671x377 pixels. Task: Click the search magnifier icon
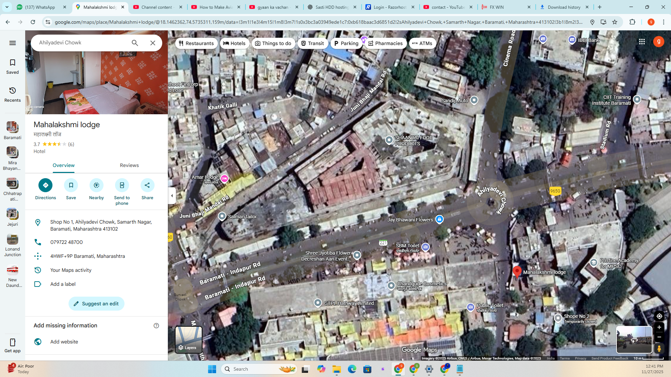point(135,43)
